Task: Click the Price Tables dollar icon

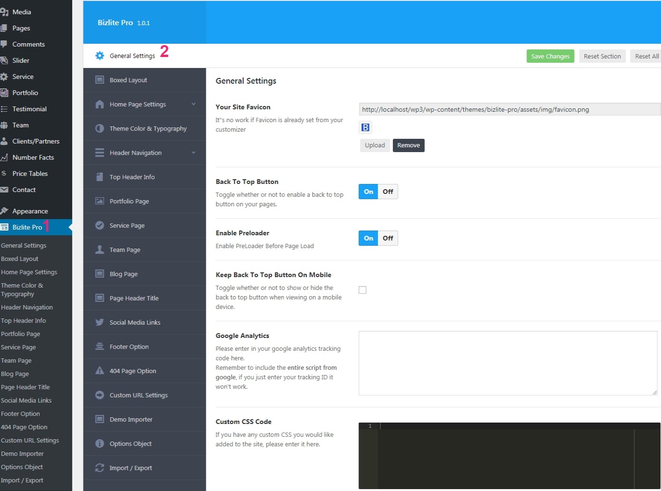Action: click(4, 173)
